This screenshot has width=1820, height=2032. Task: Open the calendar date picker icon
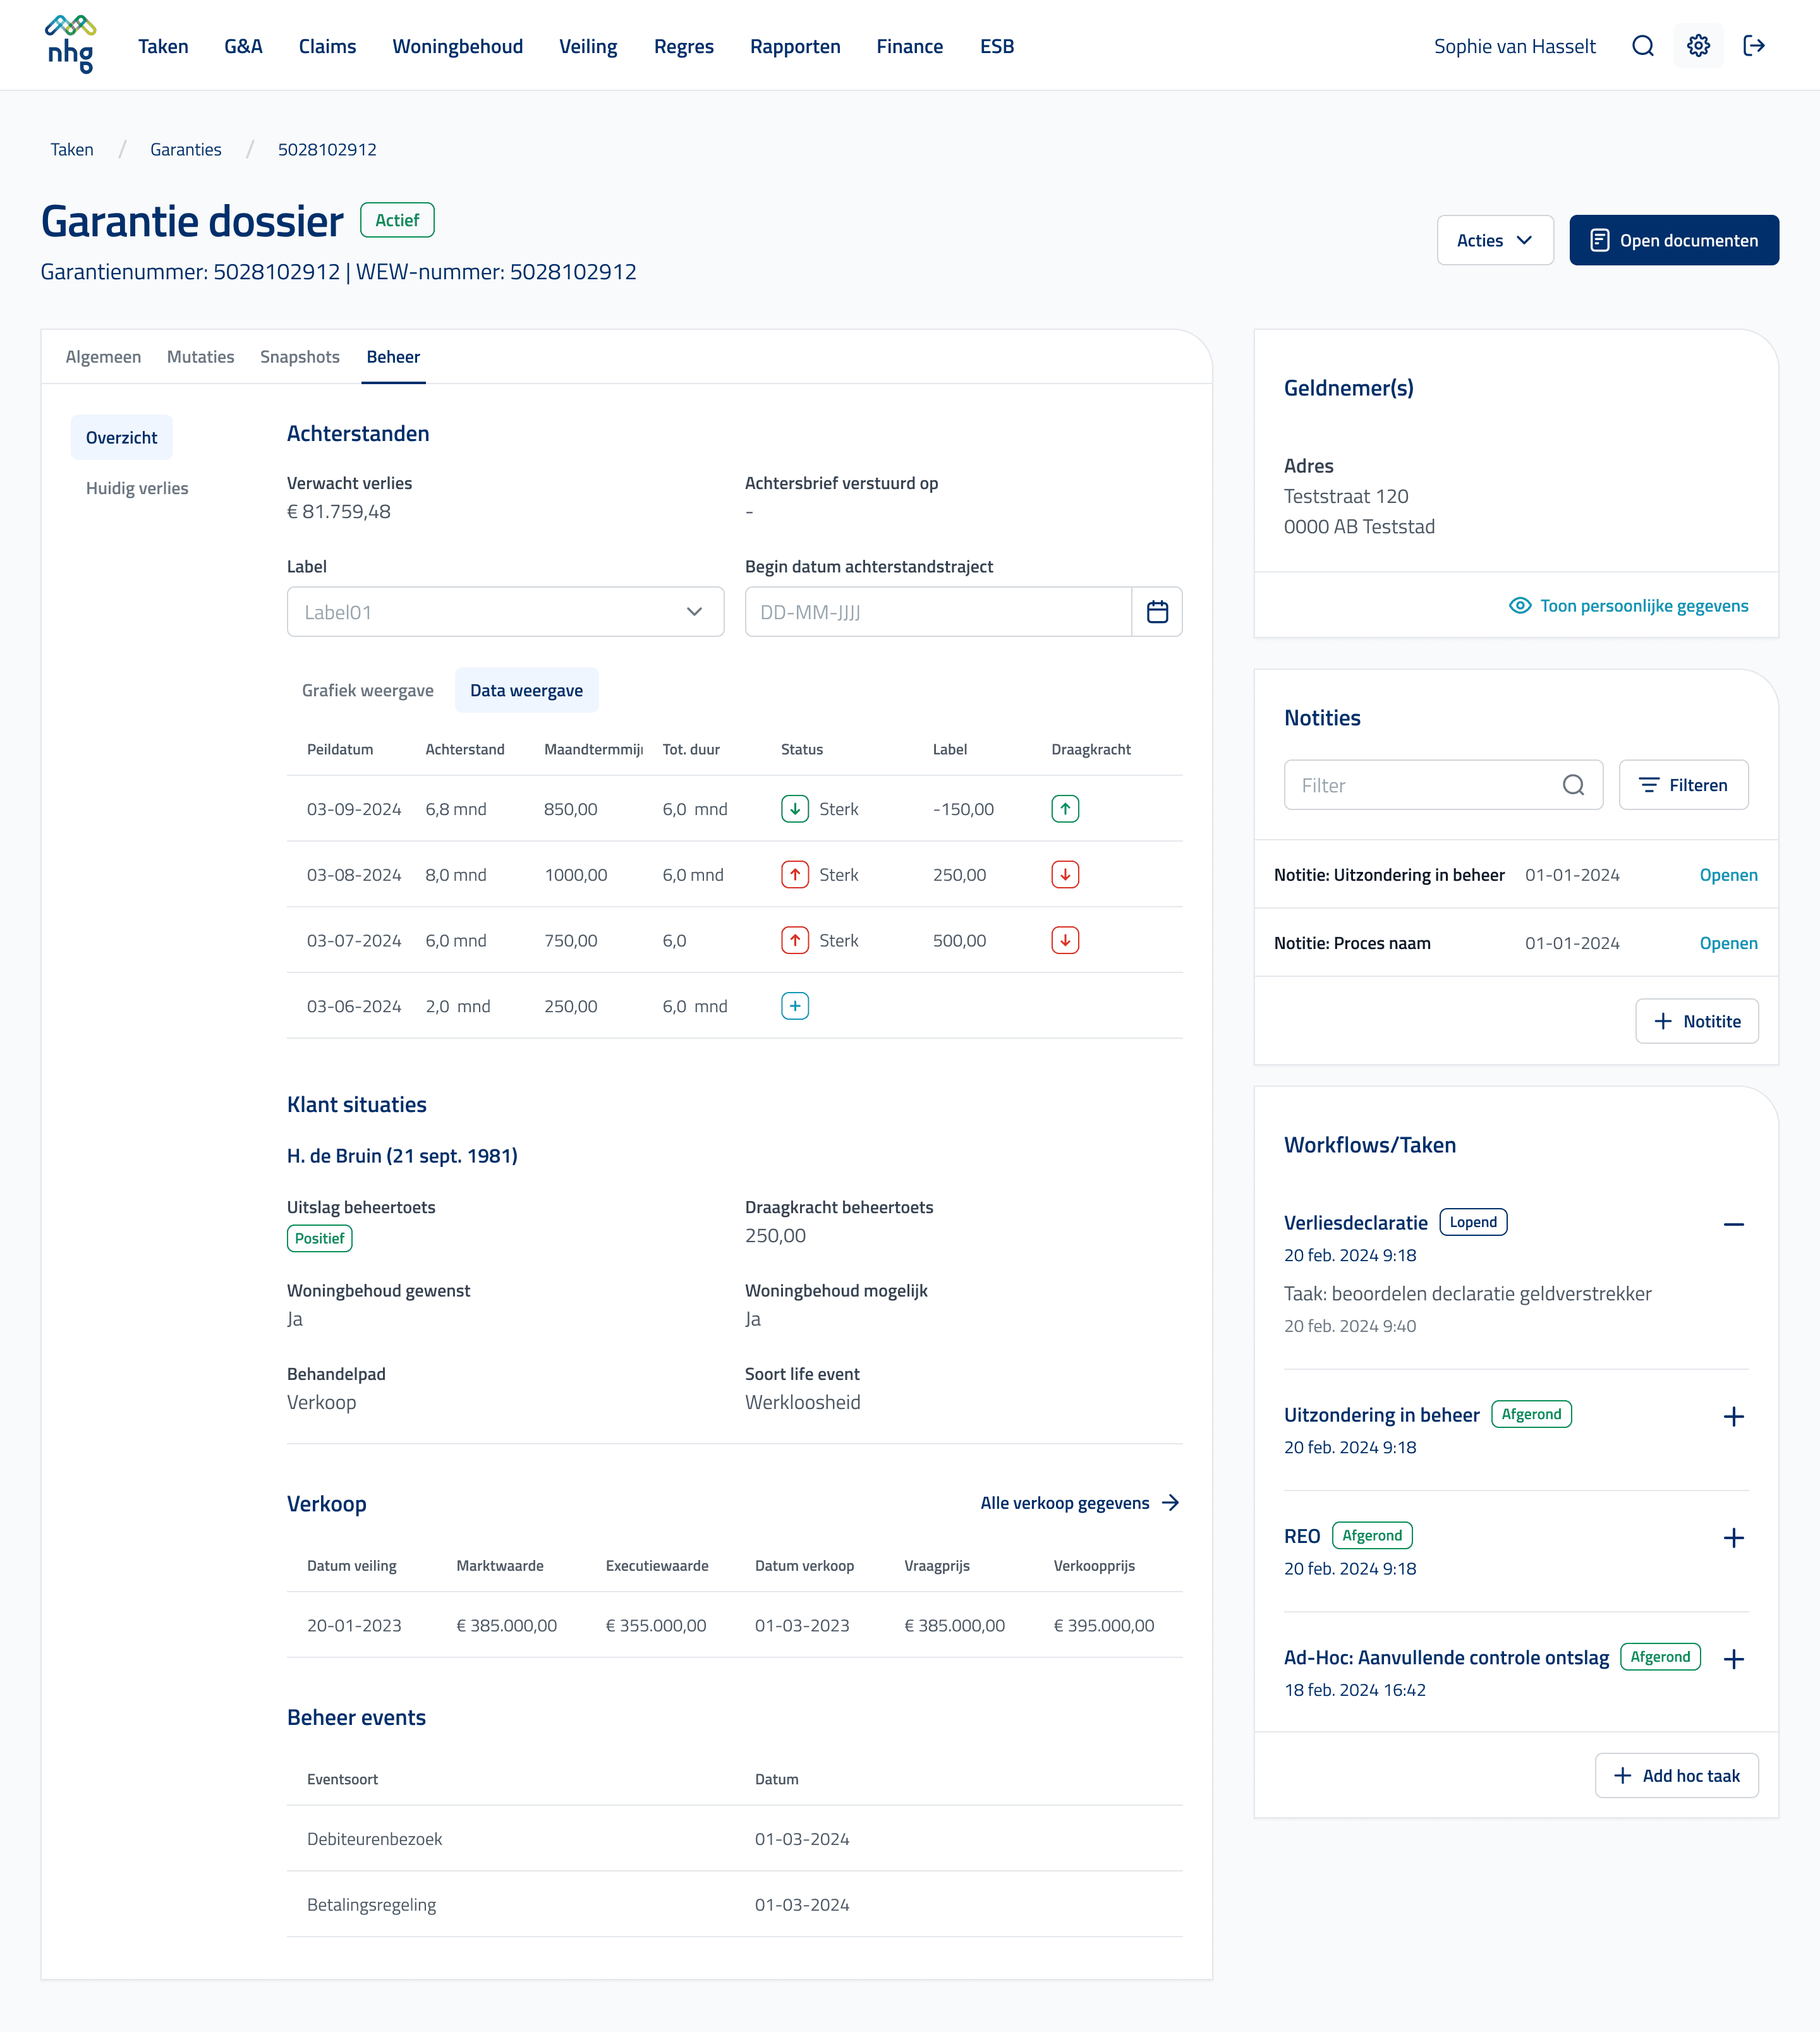pos(1157,612)
